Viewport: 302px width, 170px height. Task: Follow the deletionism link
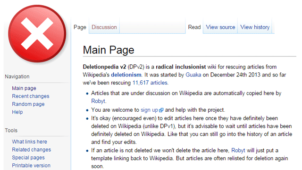[126, 75]
